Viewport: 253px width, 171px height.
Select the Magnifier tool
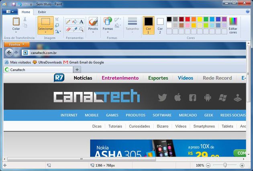coord(81,29)
